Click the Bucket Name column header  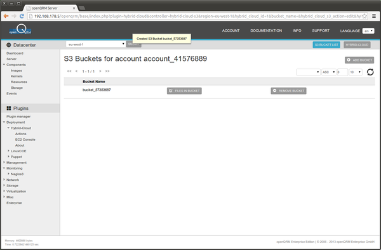click(94, 82)
